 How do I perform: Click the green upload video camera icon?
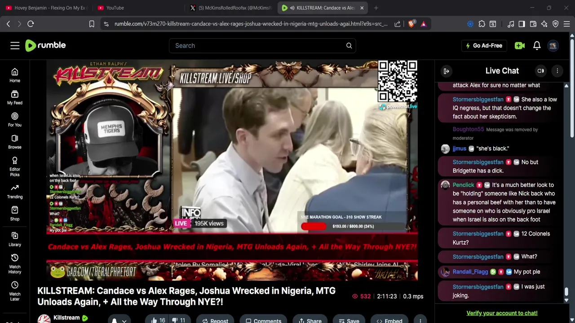(520, 45)
